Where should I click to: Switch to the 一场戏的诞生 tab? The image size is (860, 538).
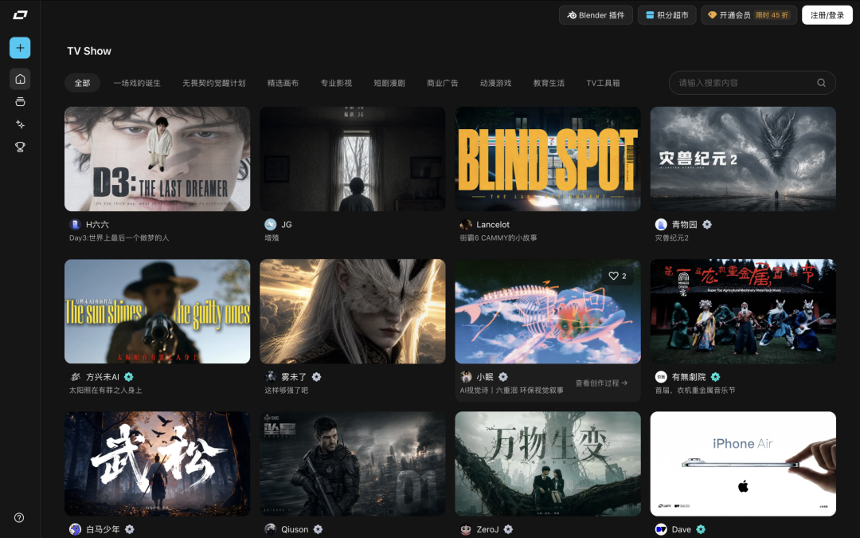coord(137,83)
